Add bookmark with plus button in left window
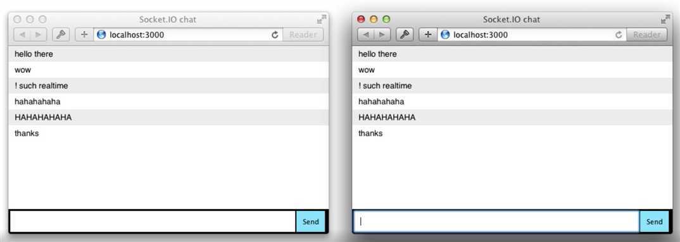680x242 pixels. pos(84,35)
